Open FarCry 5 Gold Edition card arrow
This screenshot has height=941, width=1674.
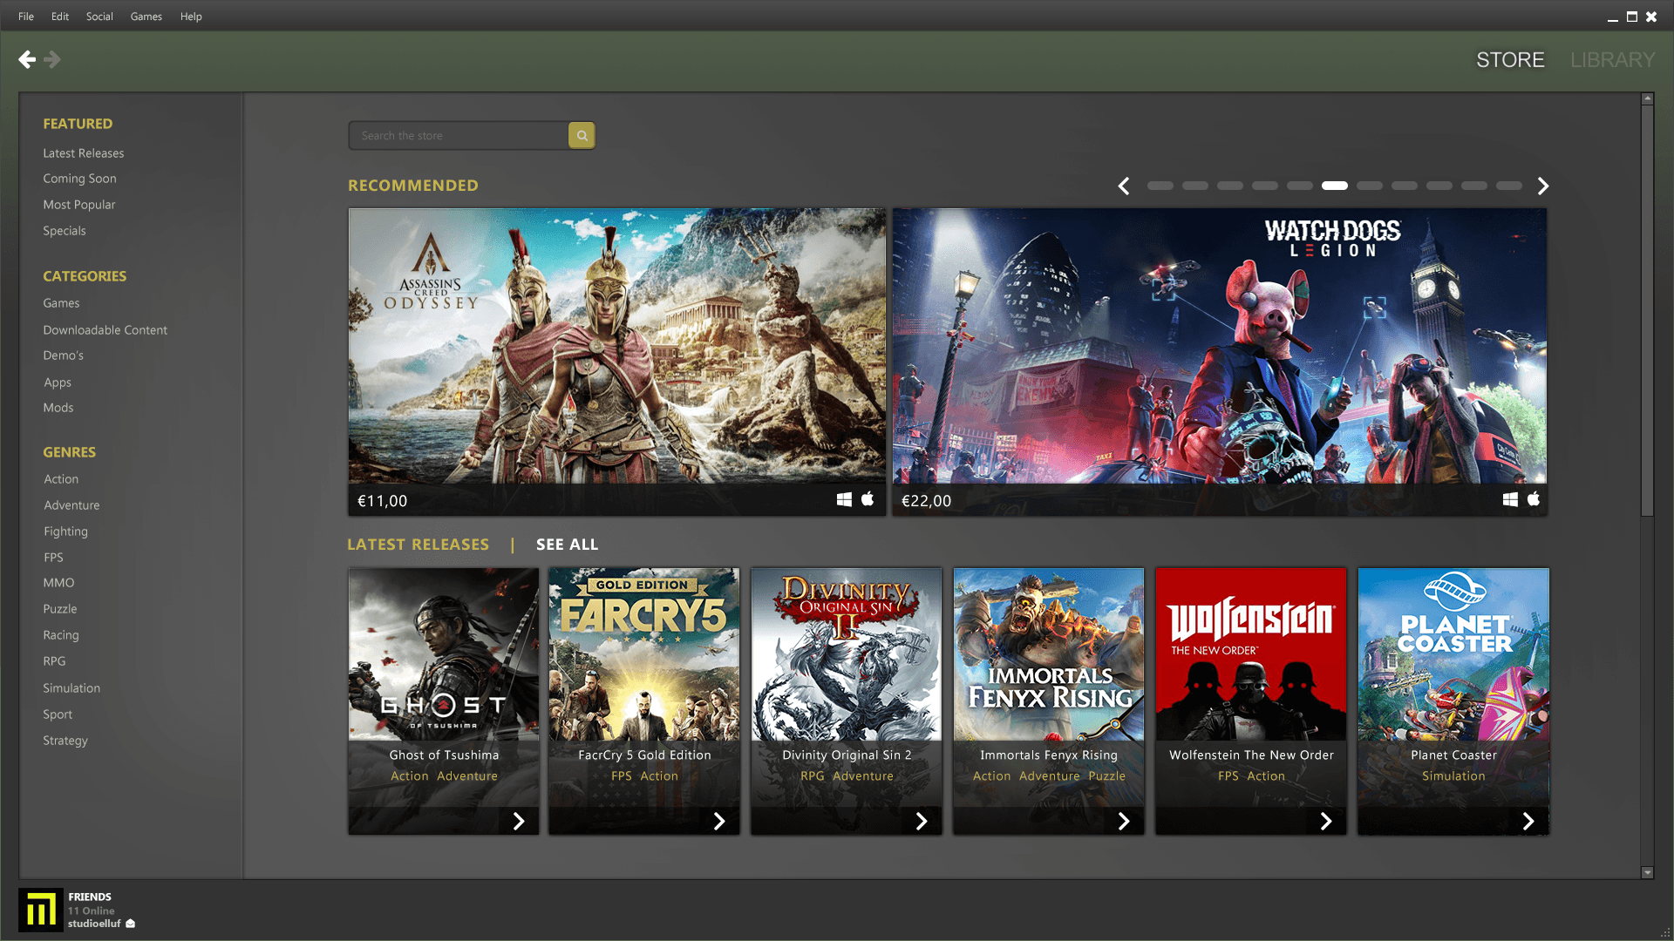pos(719,821)
